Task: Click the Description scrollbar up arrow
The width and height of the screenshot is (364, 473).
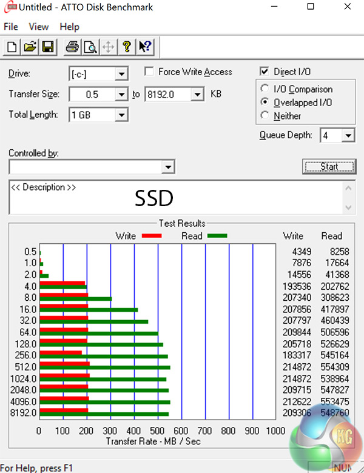Action: 348,189
